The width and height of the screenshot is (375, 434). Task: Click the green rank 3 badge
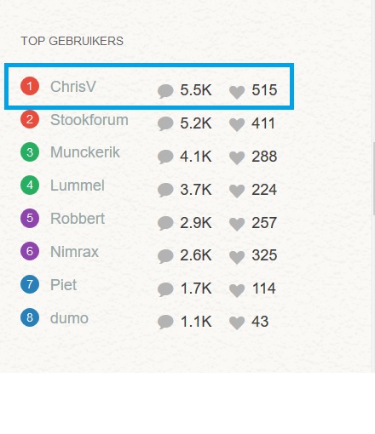click(x=30, y=152)
